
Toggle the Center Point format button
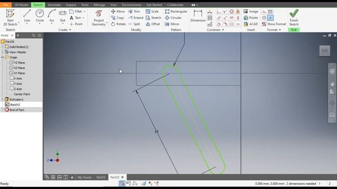point(270,18)
